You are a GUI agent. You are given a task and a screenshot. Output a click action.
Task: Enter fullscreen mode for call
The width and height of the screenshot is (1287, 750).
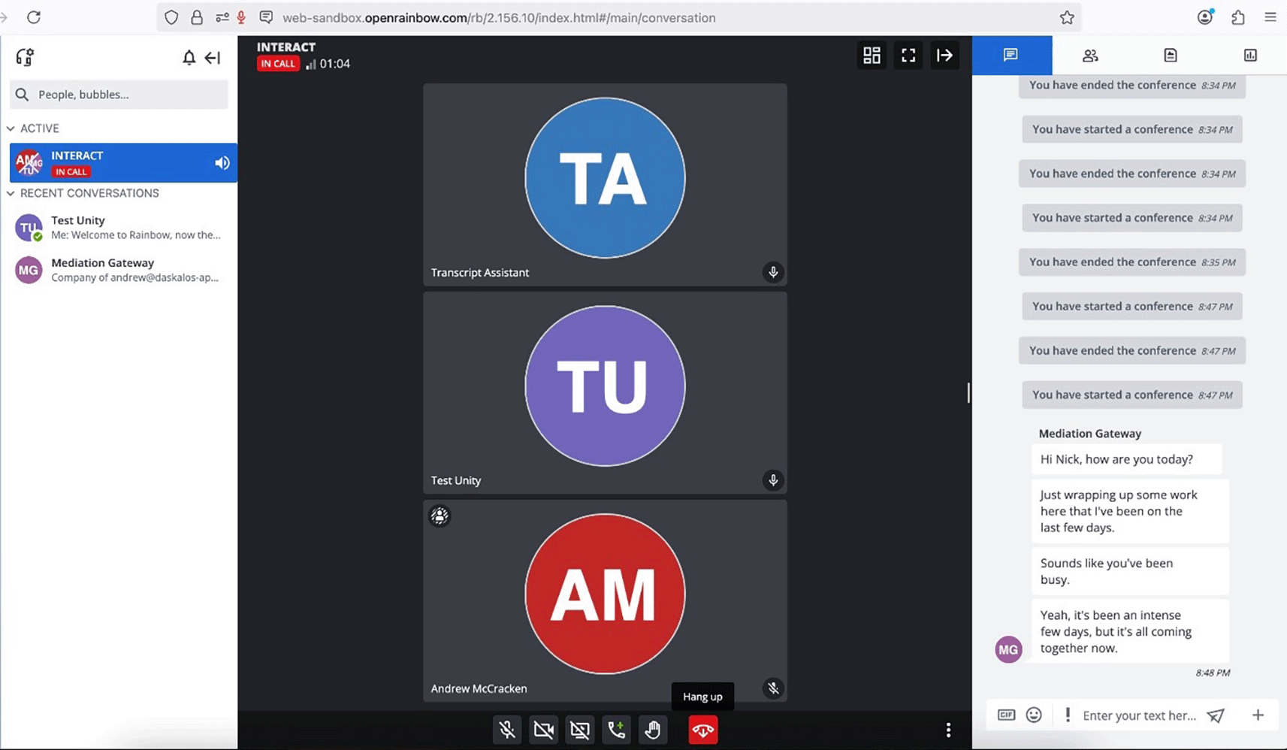908,55
